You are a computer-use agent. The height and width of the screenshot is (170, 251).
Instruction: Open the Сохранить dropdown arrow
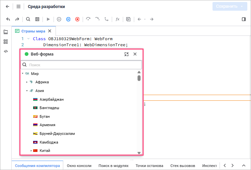click(242, 6)
